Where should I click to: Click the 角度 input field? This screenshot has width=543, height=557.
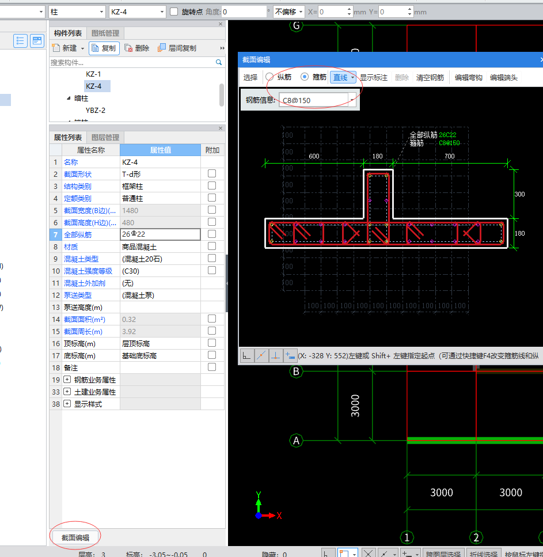[x=244, y=12]
